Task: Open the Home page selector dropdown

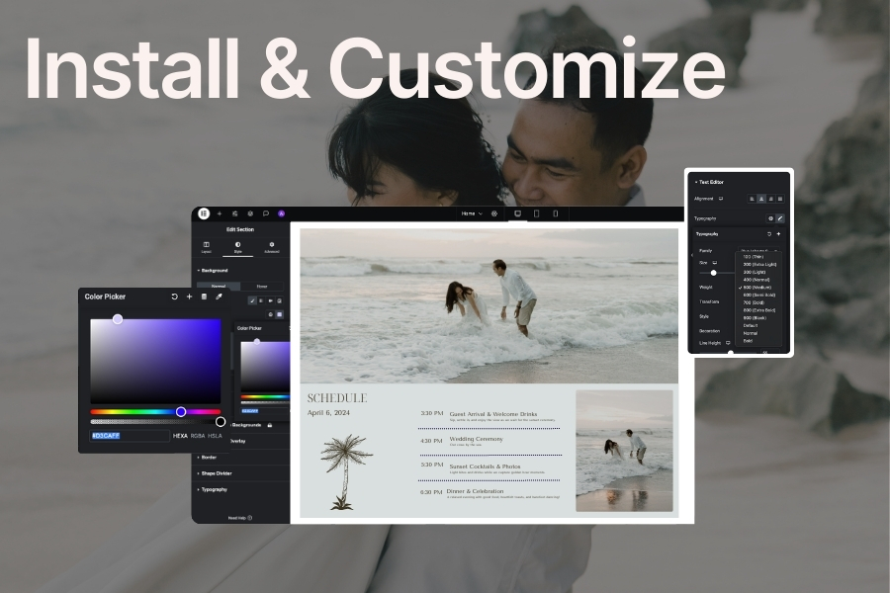Action: click(x=473, y=213)
